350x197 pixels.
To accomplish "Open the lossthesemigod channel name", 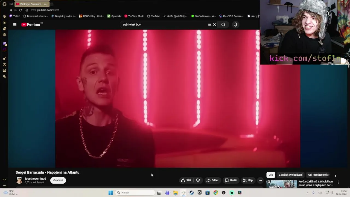I will (x=36, y=179).
